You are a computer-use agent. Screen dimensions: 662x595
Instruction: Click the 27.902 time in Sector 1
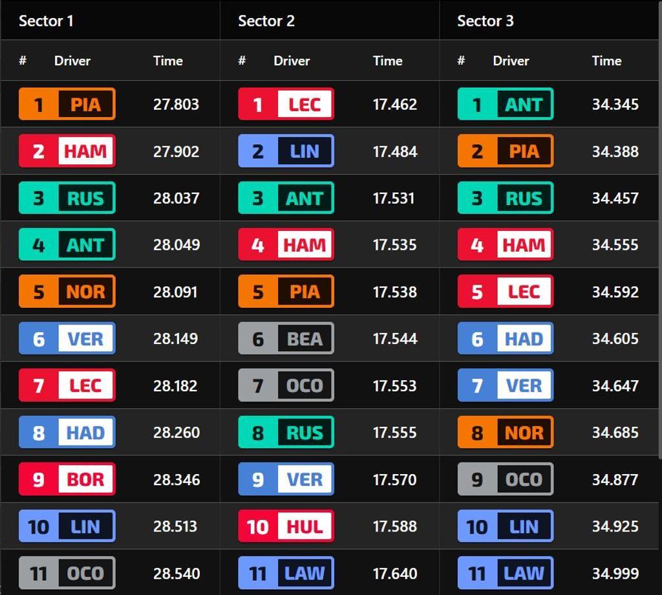coord(176,151)
